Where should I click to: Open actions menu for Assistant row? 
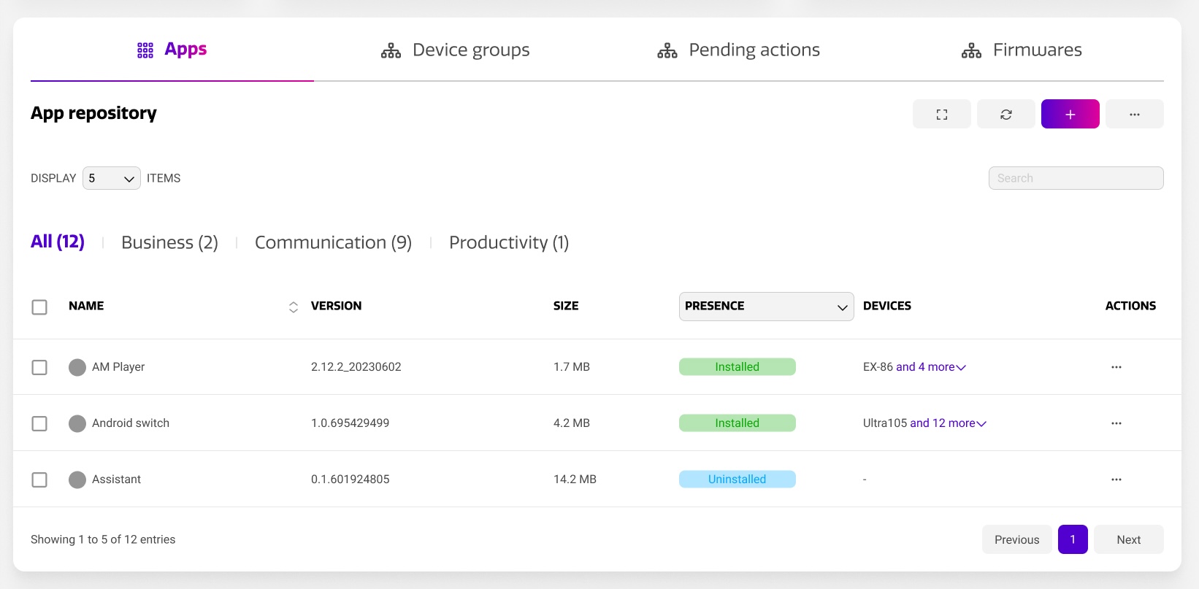(x=1116, y=480)
